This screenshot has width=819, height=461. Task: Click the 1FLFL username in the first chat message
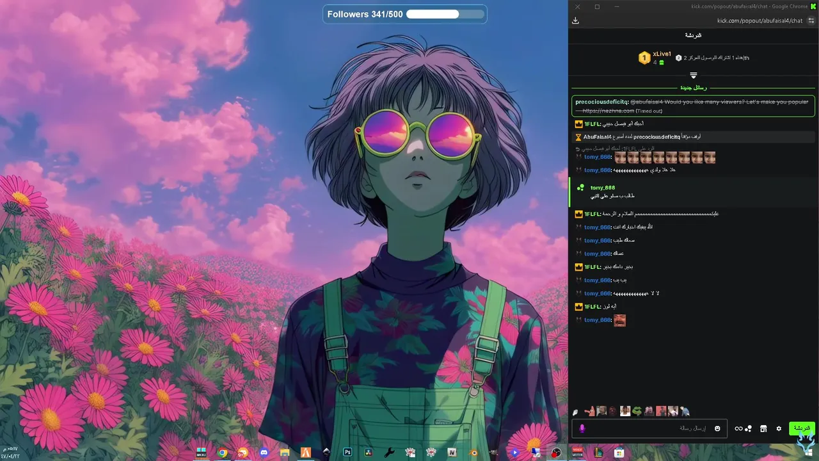click(x=591, y=124)
